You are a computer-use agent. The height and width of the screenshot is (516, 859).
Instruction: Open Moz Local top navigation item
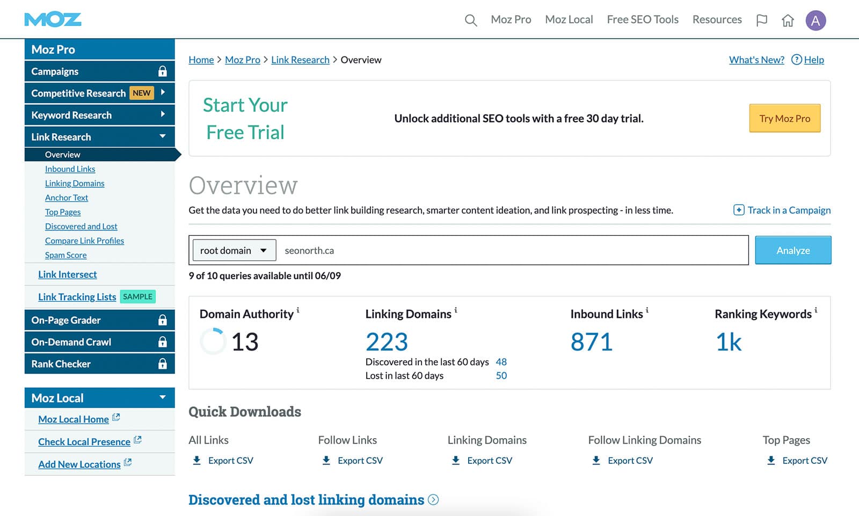pos(569,19)
